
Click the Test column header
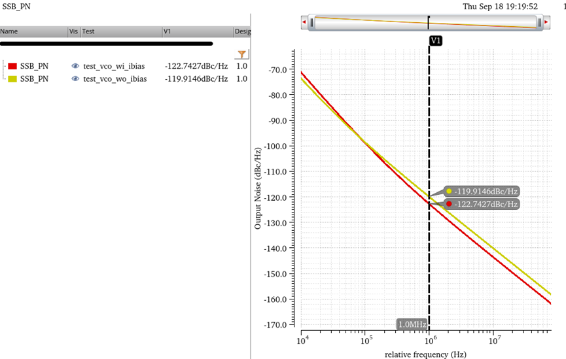coord(121,31)
